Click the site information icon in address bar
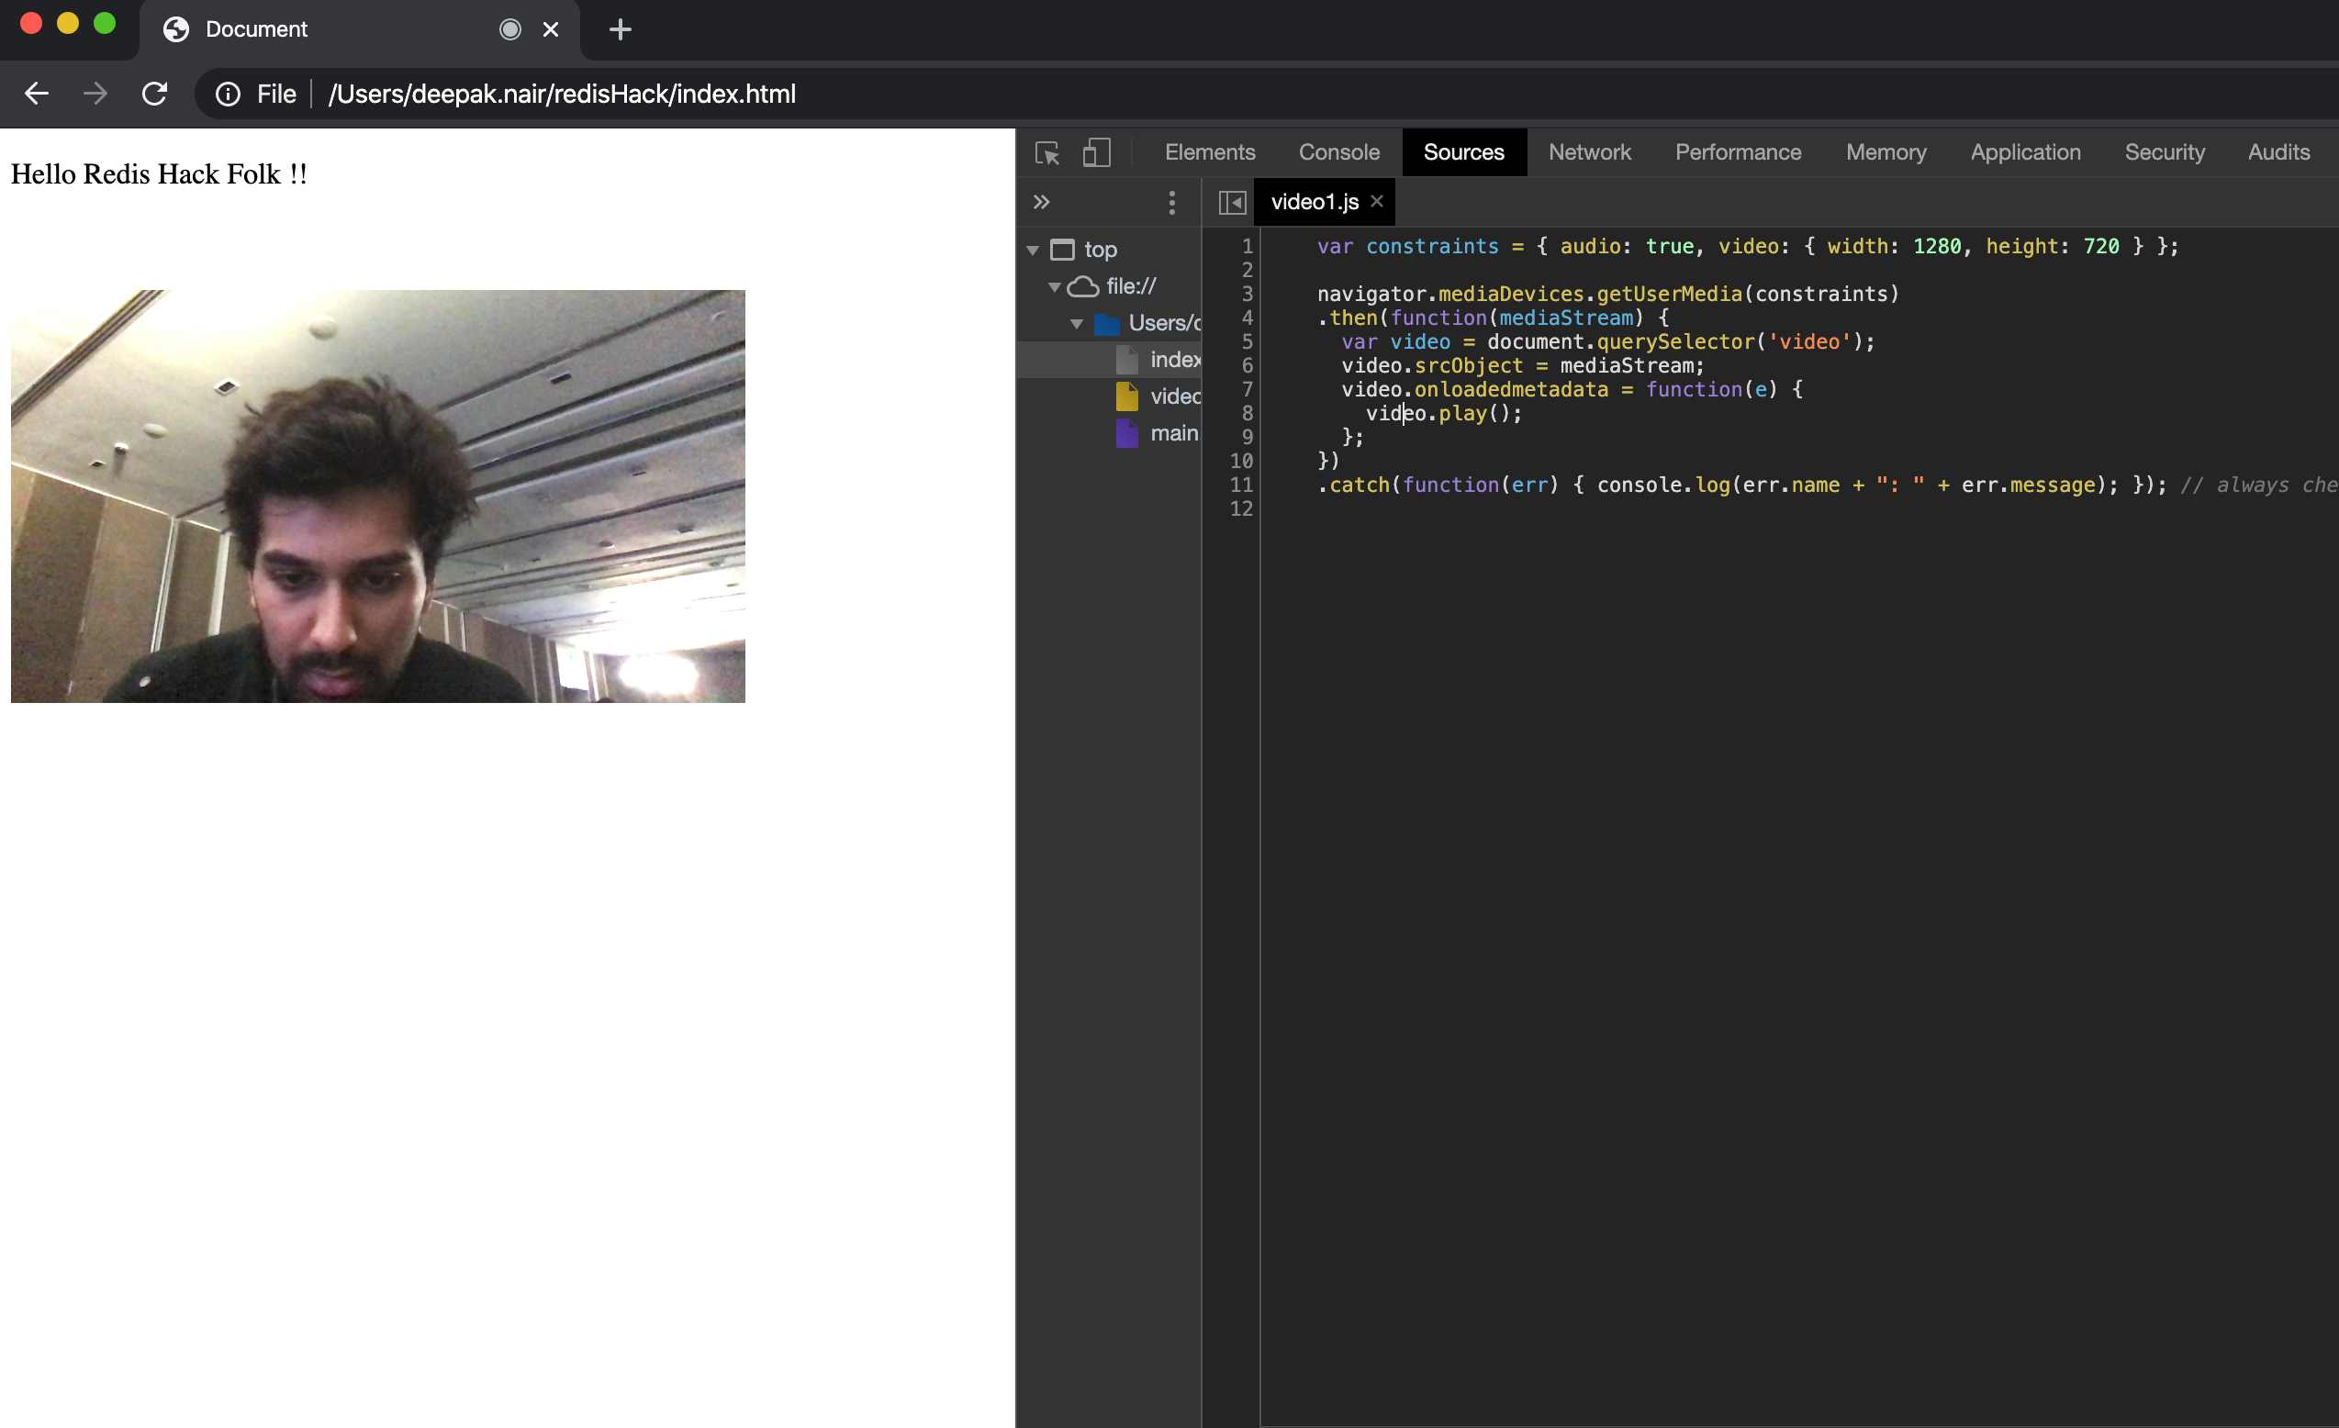The height and width of the screenshot is (1428, 2339). (228, 94)
